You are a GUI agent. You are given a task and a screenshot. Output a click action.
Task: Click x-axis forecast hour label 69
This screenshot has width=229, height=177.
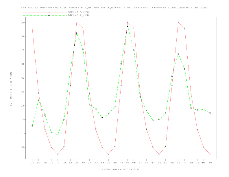[x=178, y=163]
